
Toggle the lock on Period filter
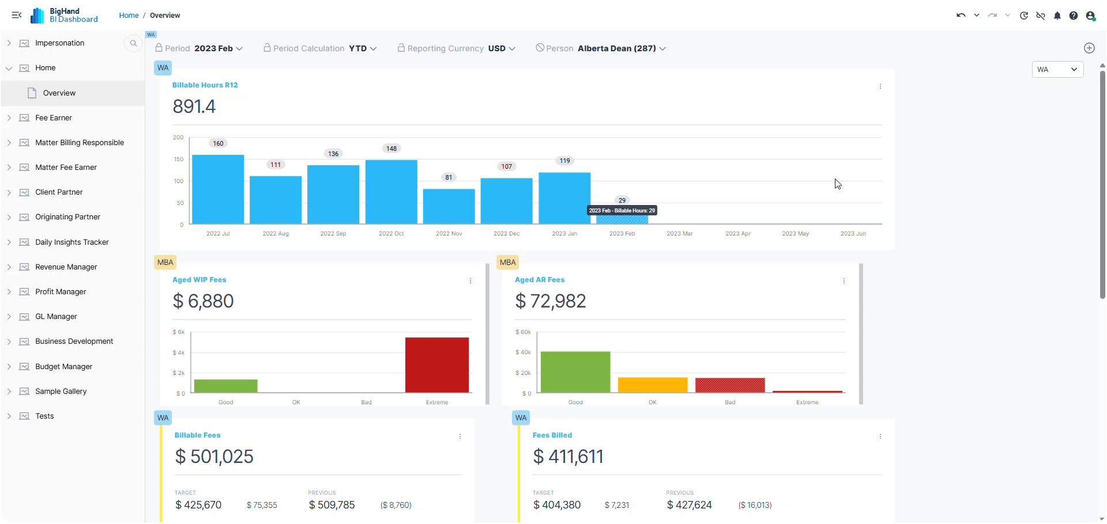(159, 48)
